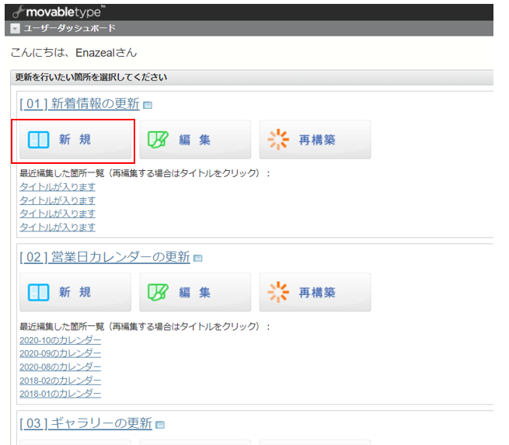The image size is (509, 445).
Task: Click the Movable Type logo
Action: 59,12
